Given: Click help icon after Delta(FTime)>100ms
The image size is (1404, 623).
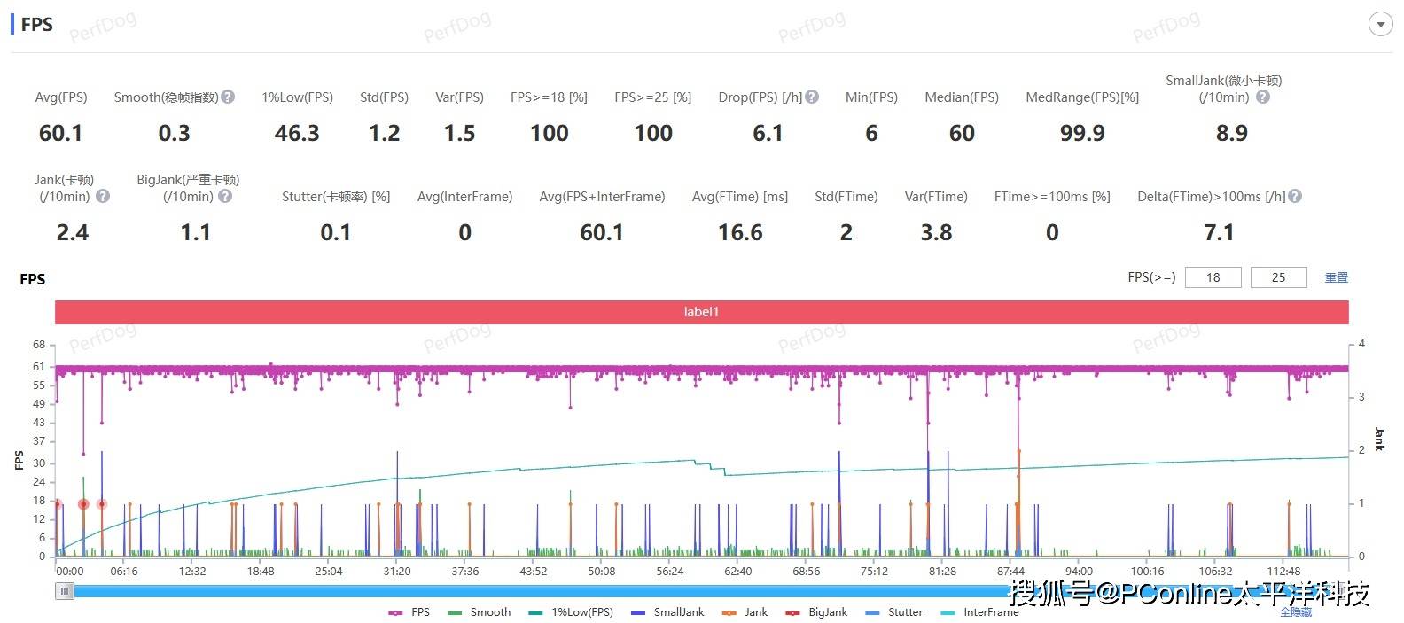Looking at the screenshot, I should click(x=1295, y=197).
